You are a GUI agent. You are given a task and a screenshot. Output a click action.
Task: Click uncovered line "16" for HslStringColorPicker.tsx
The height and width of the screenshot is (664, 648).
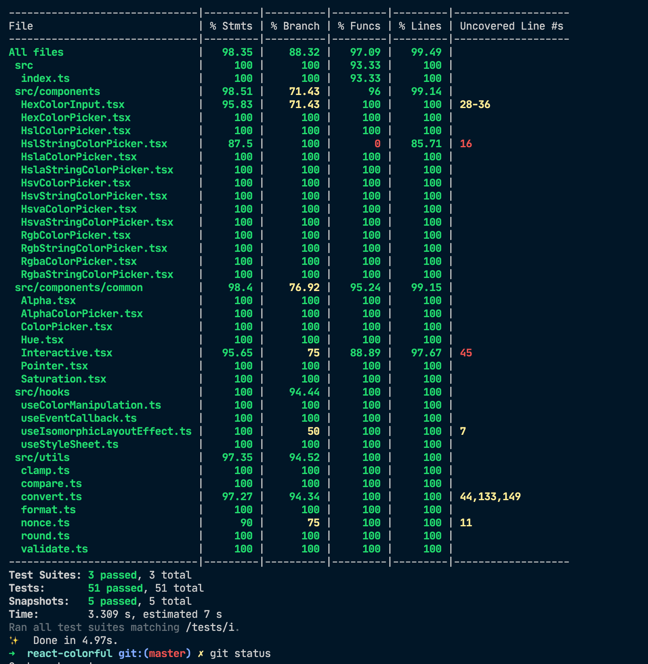[466, 144]
